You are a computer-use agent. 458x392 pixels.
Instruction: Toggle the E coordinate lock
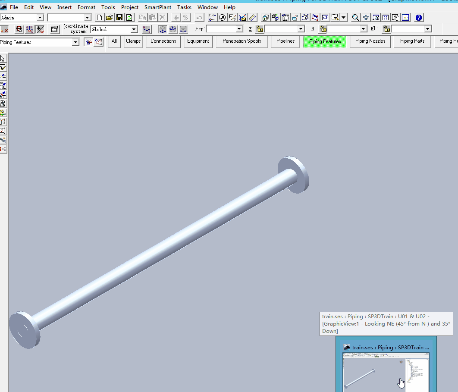coord(260,29)
